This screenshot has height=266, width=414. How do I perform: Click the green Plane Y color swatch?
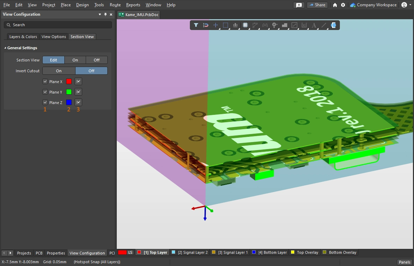(69, 92)
